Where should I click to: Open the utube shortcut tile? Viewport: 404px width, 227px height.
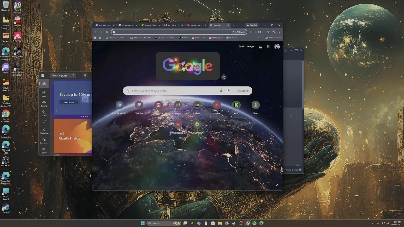pos(217,108)
